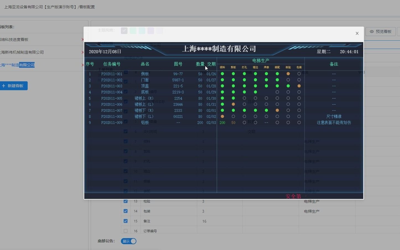400x250 pixels.
Task: Remove the 上海****制造有限公司 board entry
Action: (x=82, y=65)
